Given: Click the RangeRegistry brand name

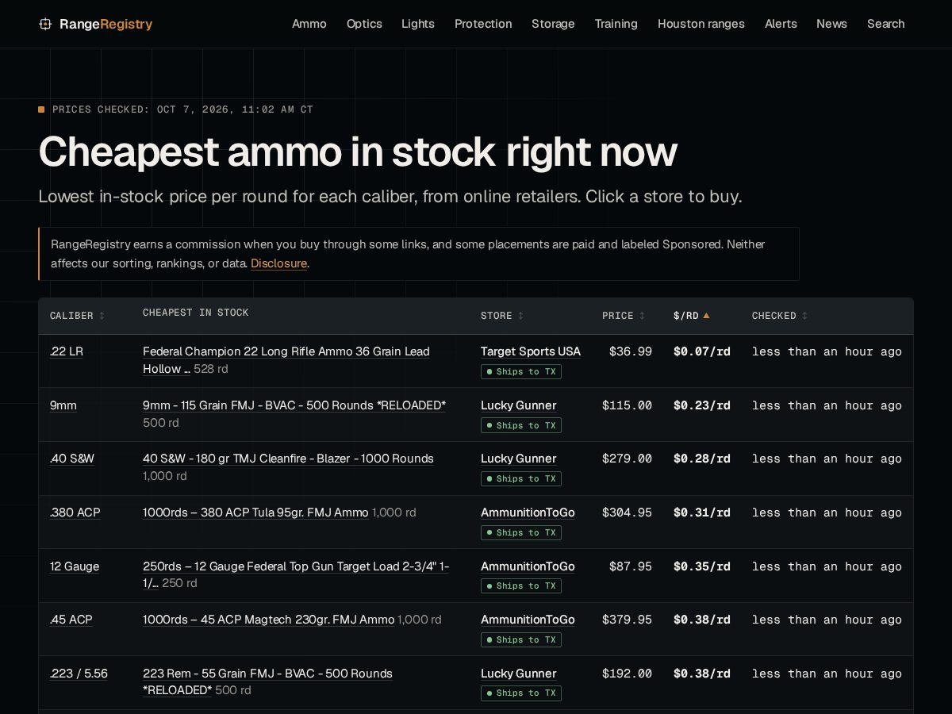Looking at the screenshot, I should [x=106, y=24].
